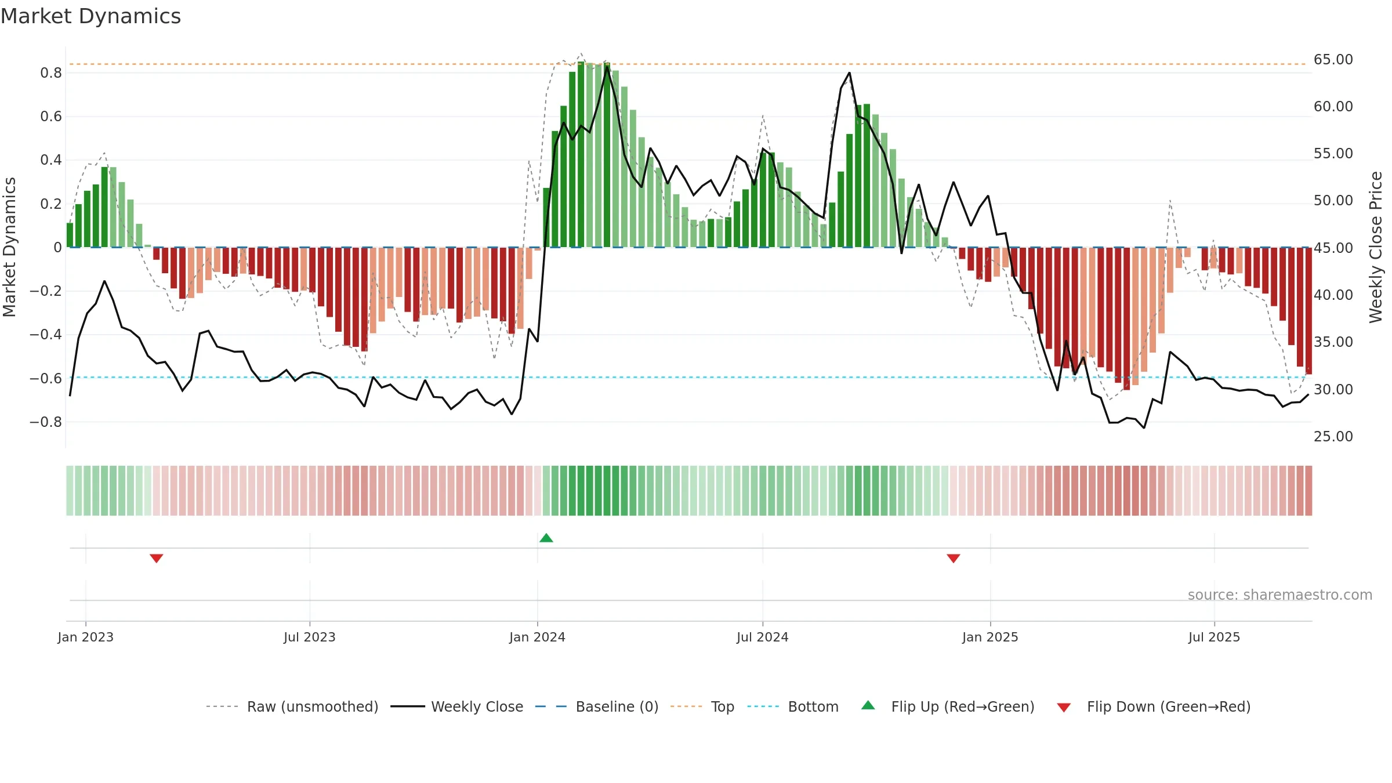Click the cyan dotted line sample beside Bottom
This screenshot has width=1392, height=783.
763,706
